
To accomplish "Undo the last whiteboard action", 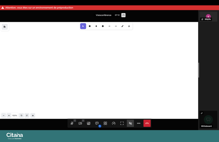I will (x=21, y=116).
